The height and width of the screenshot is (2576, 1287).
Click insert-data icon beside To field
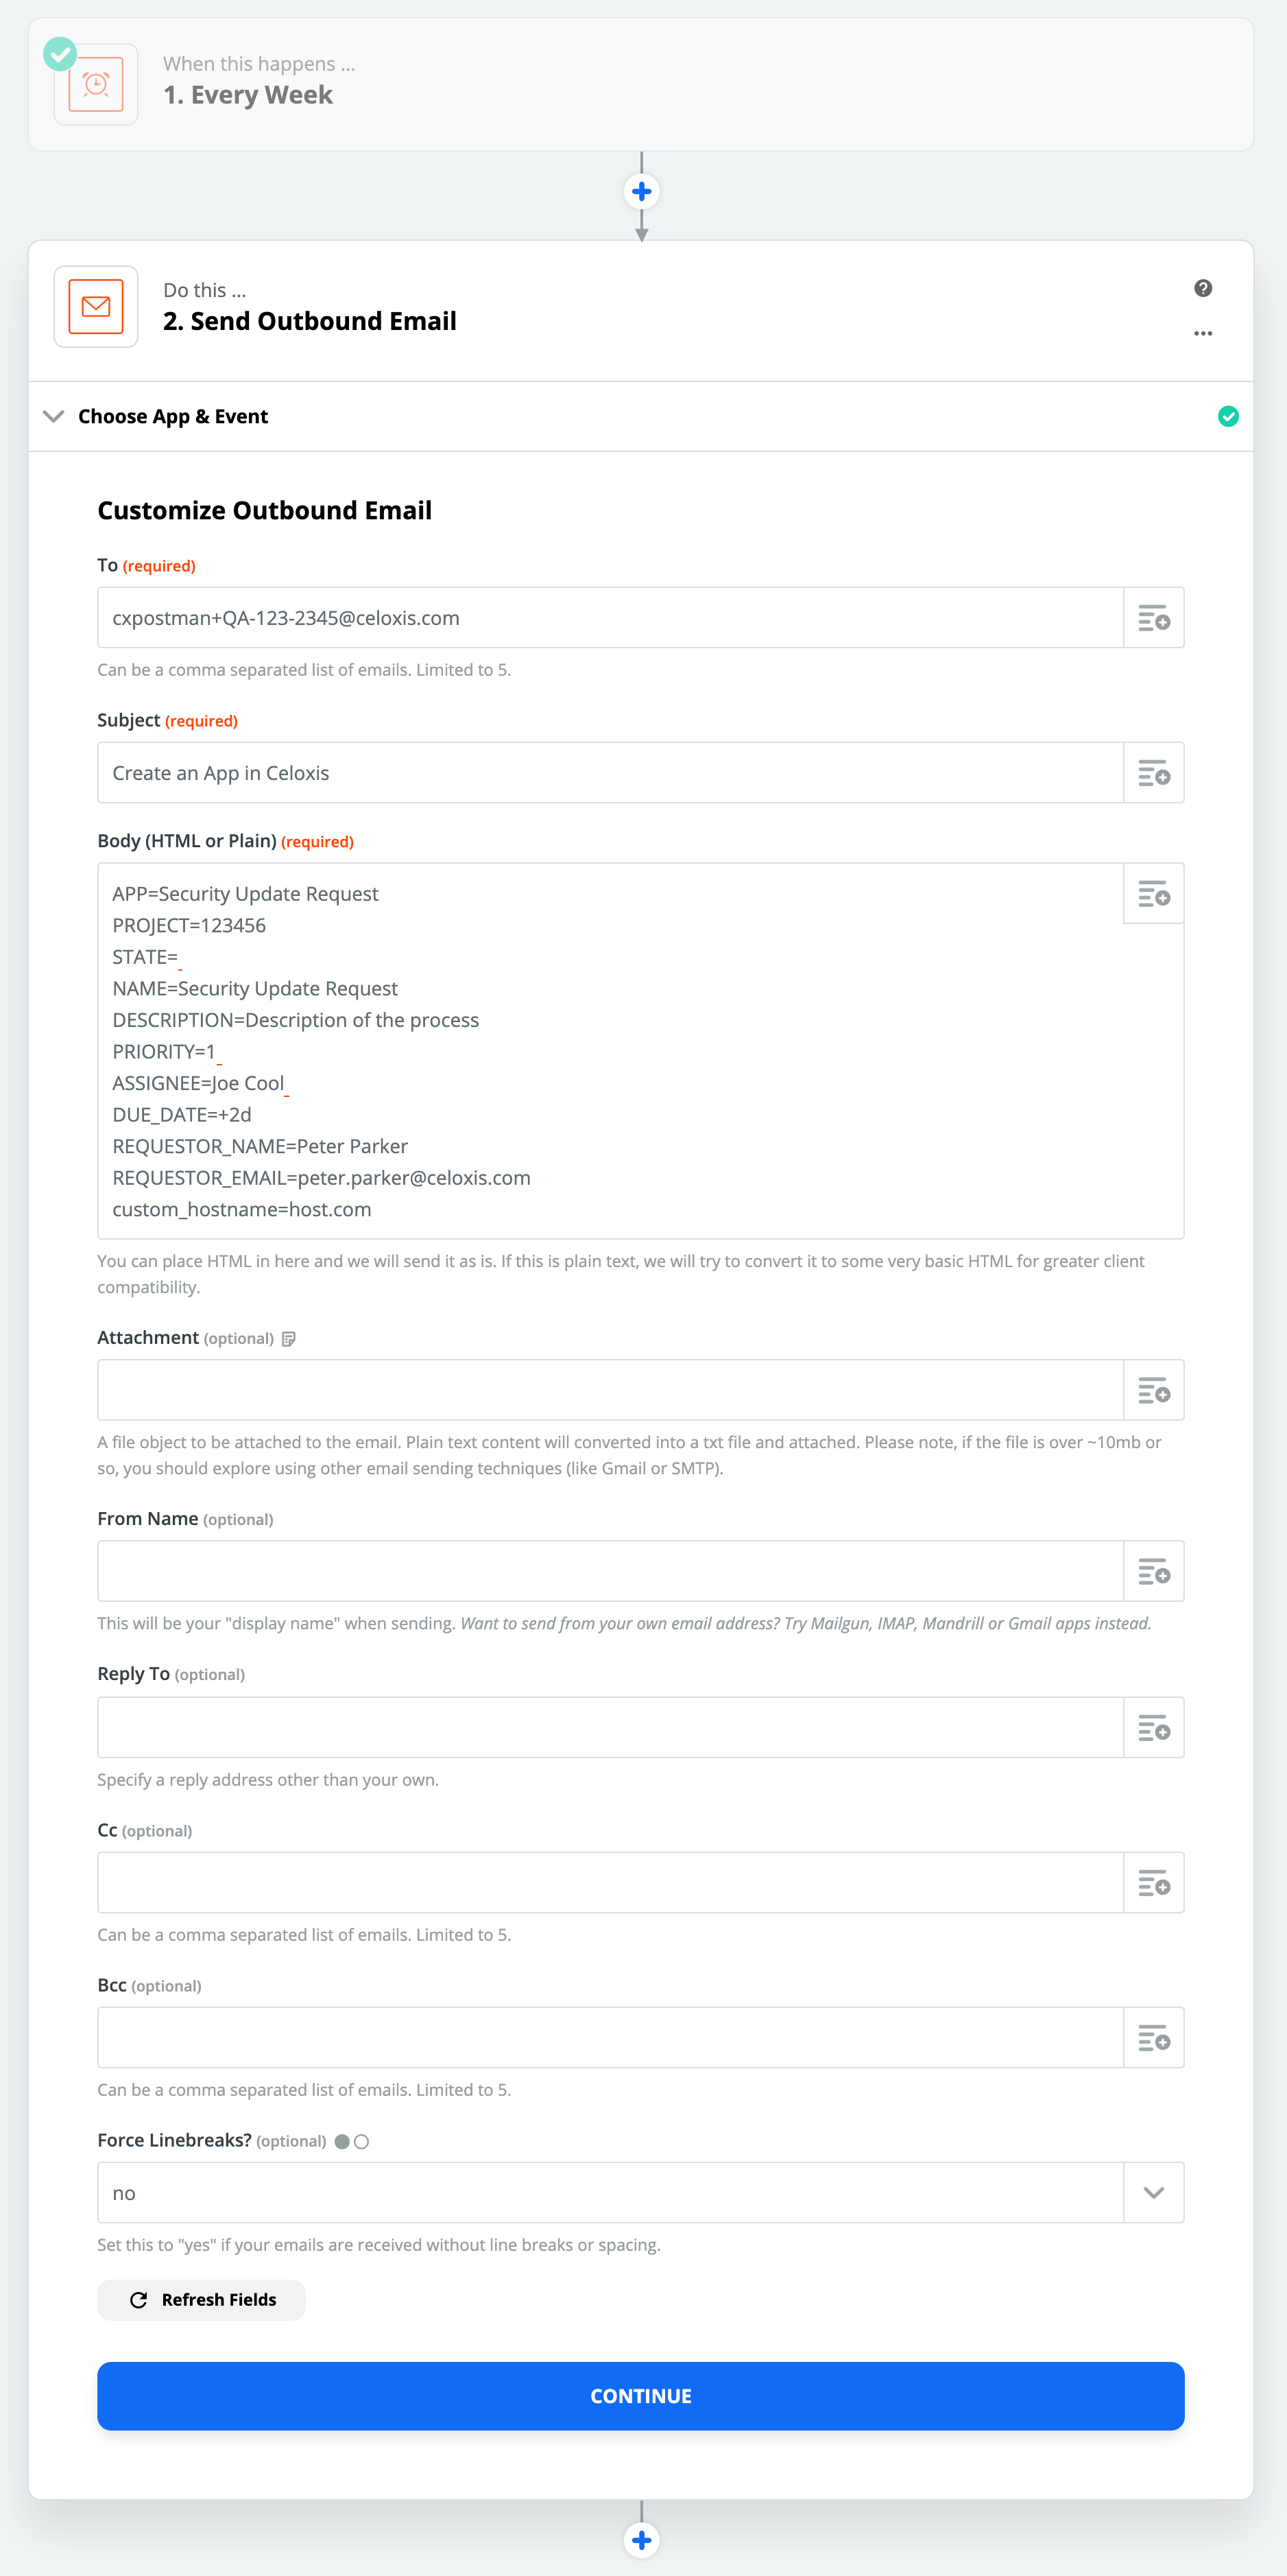1153,618
